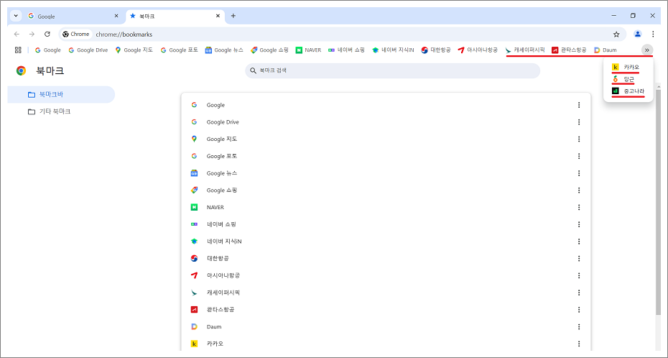Toggle the bookmarks overflow chevron button
The width and height of the screenshot is (668, 358).
[647, 50]
